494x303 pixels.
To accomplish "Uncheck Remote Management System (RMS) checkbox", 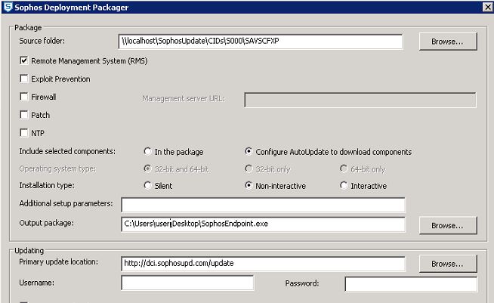I will tap(24, 60).
